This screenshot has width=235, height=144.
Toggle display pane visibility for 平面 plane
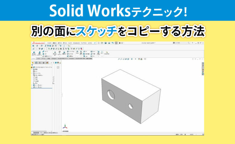tap(53, 79)
